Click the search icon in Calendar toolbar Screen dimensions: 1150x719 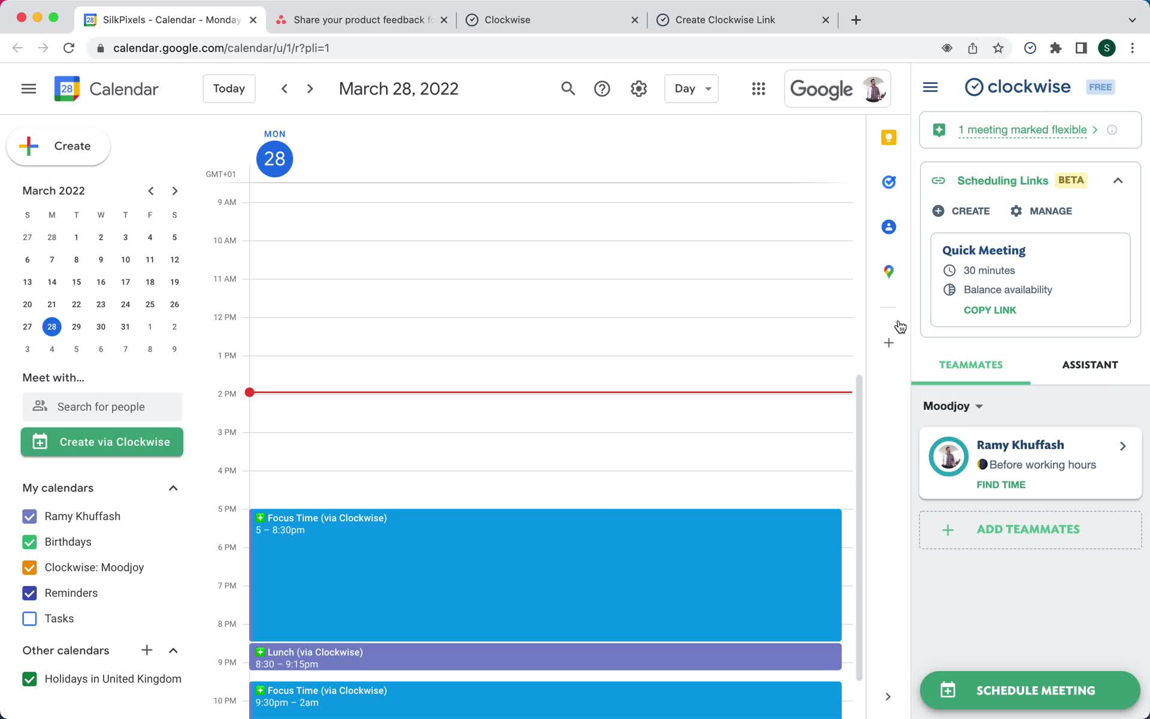coord(568,89)
